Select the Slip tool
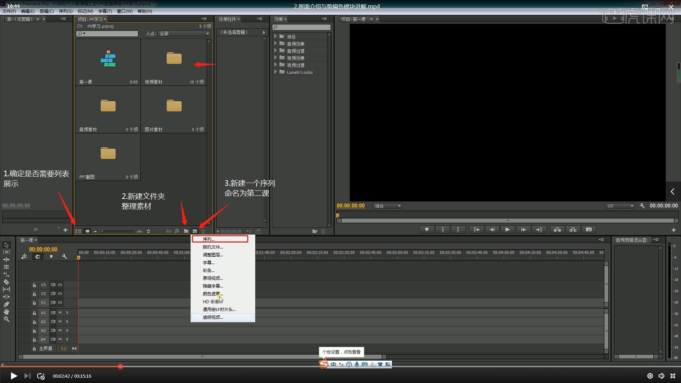 pyautogui.click(x=6, y=289)
